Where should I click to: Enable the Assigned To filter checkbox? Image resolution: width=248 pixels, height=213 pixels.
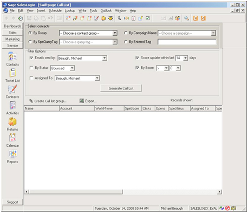[x=31, y=78]
